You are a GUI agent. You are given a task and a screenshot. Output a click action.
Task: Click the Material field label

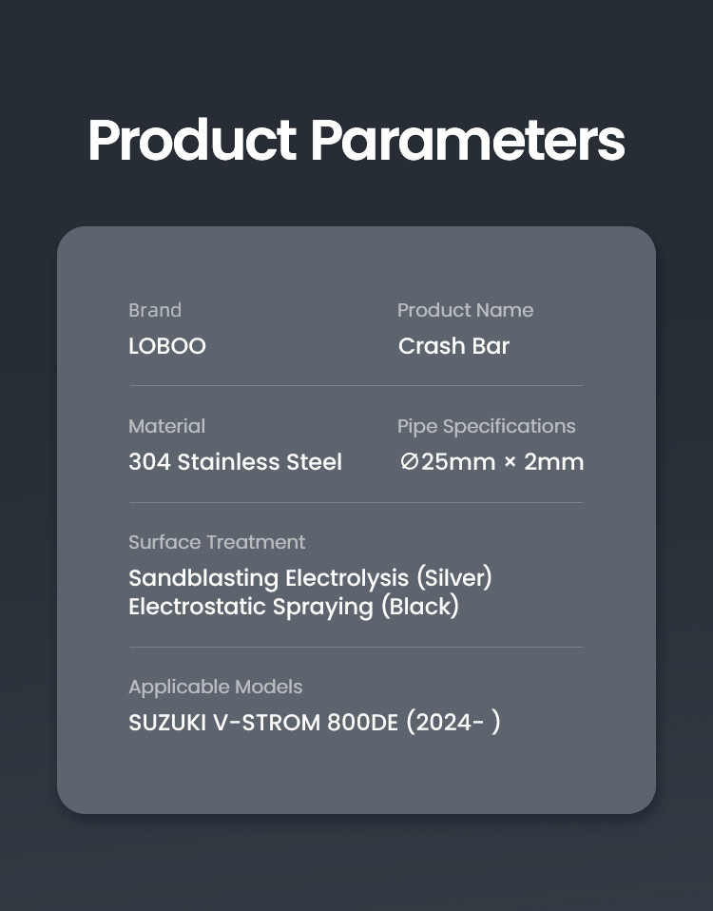[x=166, y=426]
